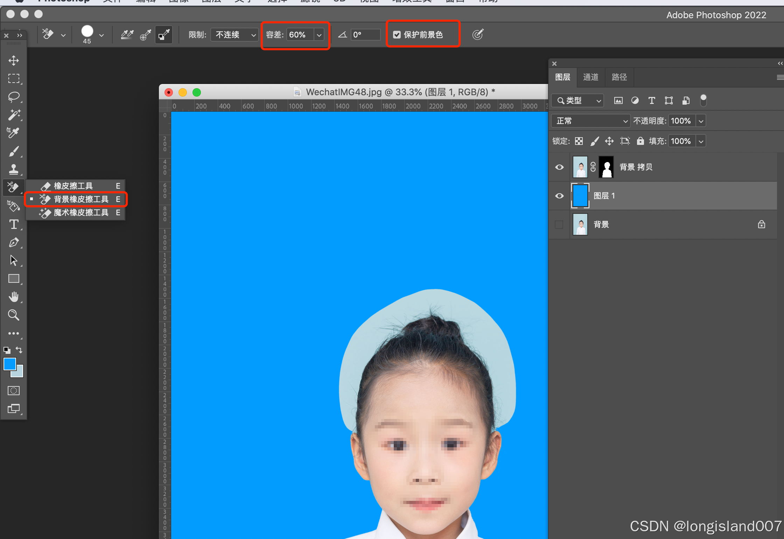Select the Pen tool
The height and width of the screenshot is (539, 784).
[x=14, y=243]
